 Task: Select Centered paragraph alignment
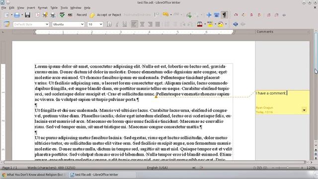[x=142, y=24]
